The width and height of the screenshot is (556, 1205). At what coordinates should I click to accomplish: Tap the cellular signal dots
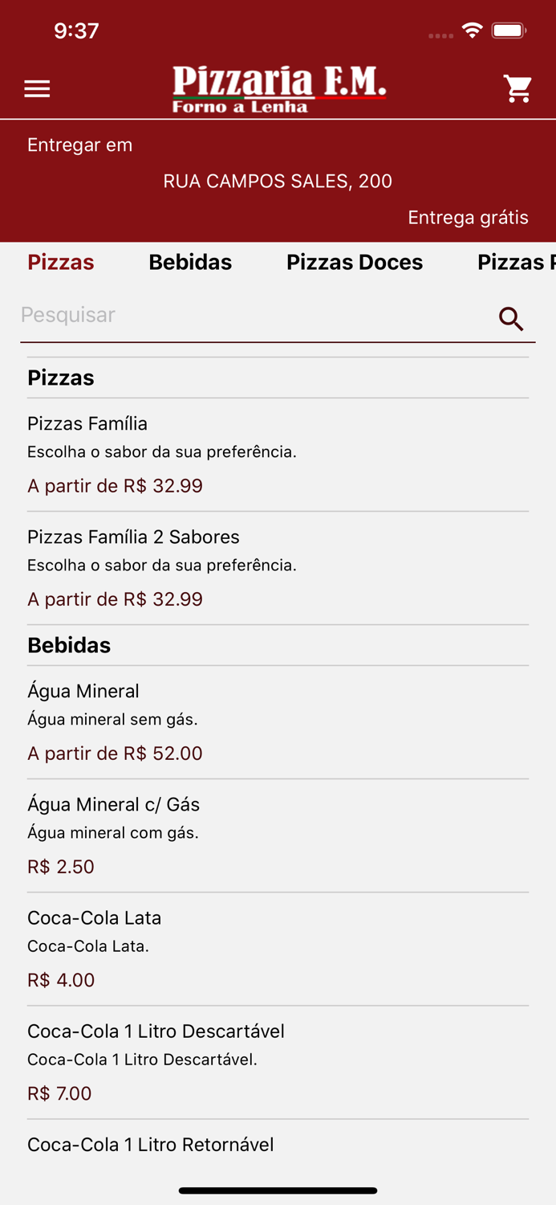[x=440, y=35]
